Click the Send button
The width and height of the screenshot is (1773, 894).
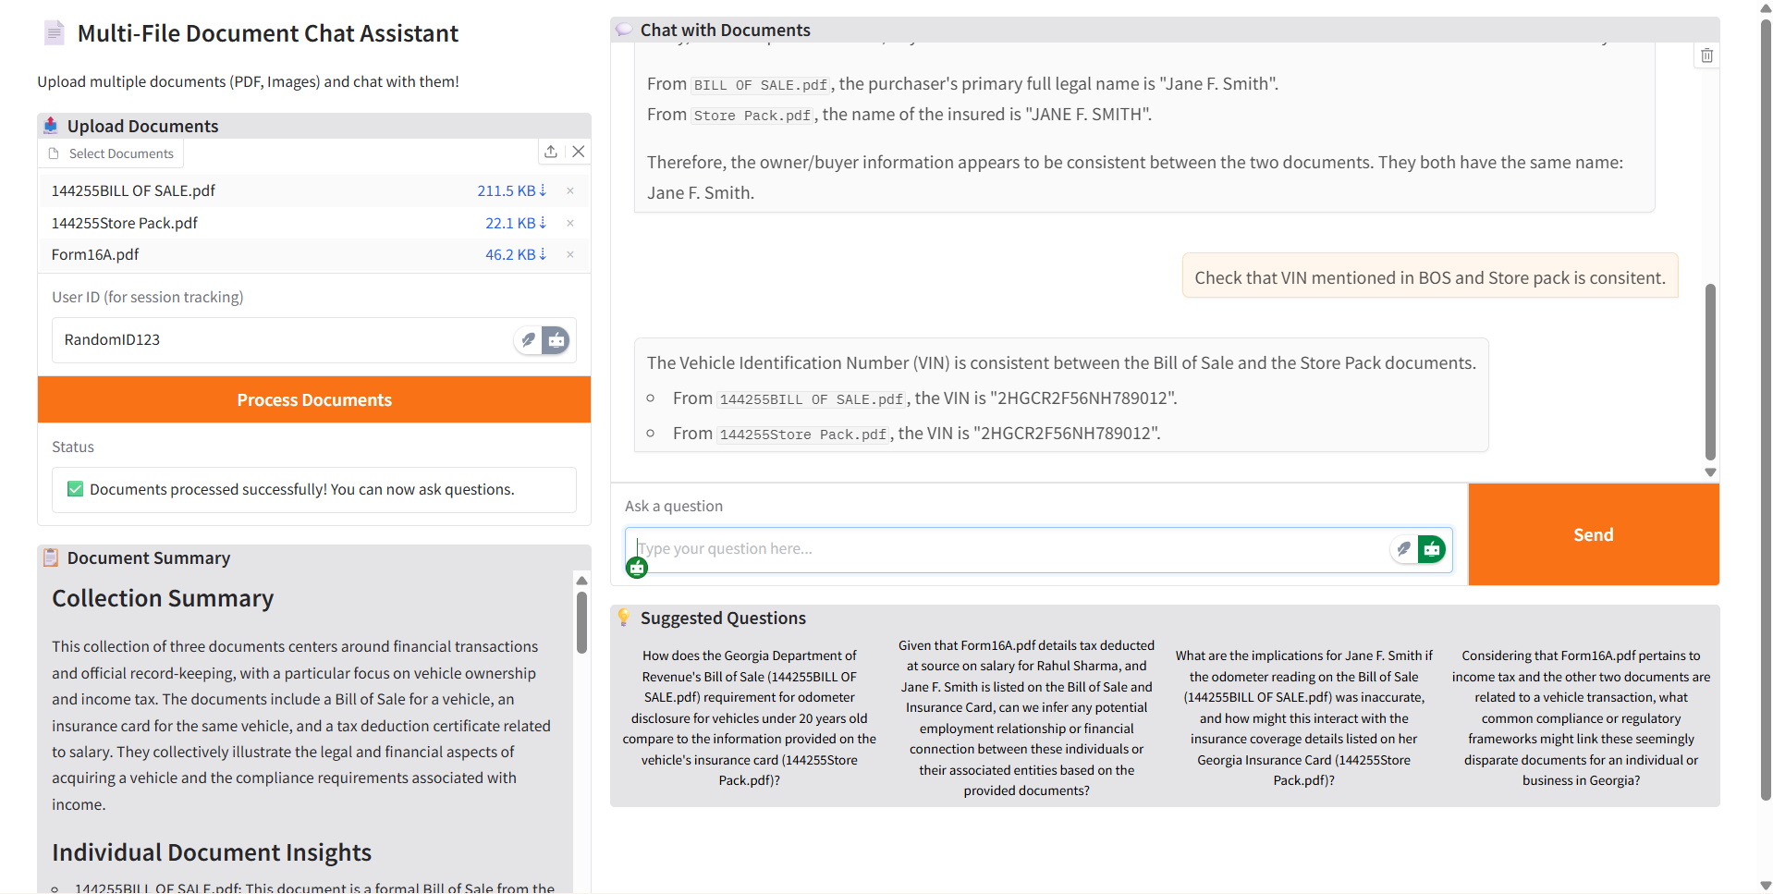tap(1594, 534)
